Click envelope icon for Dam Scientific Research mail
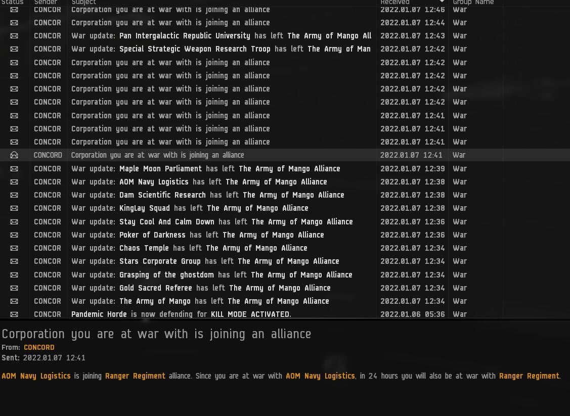 pos(14,195)
